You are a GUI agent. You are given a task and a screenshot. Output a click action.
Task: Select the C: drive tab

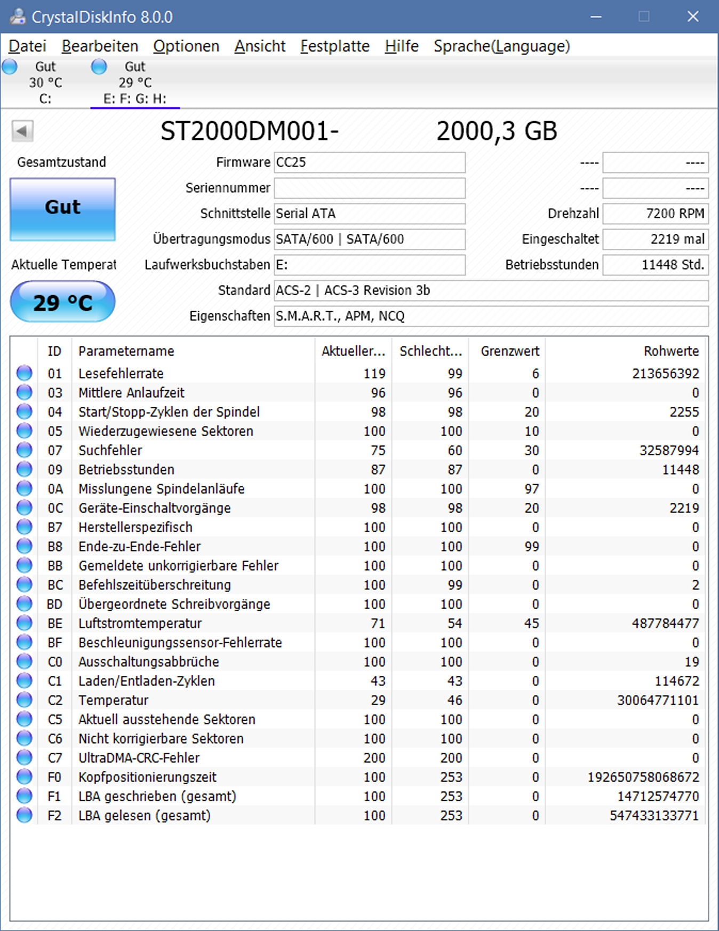coord(45,83)
